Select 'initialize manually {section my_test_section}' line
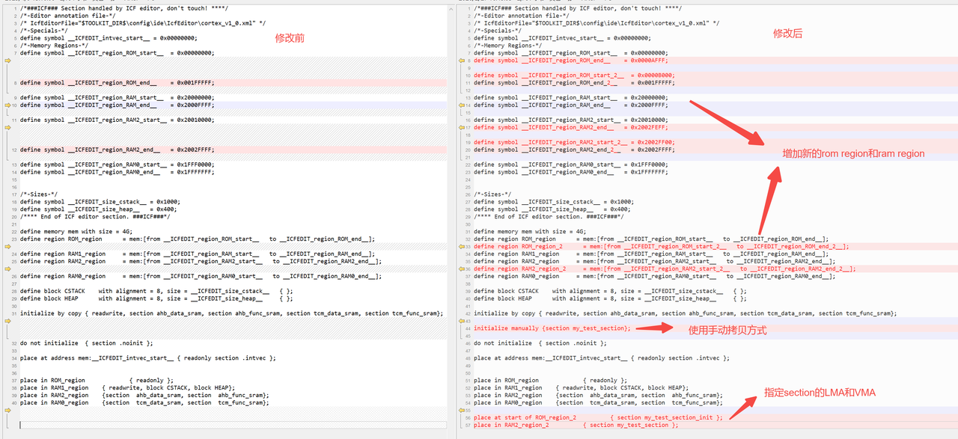Screen dimensions: 958x439 point(552,328)
